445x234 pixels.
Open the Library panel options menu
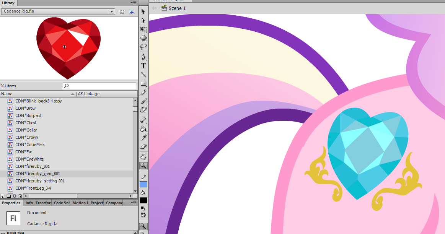coord(133,3)
